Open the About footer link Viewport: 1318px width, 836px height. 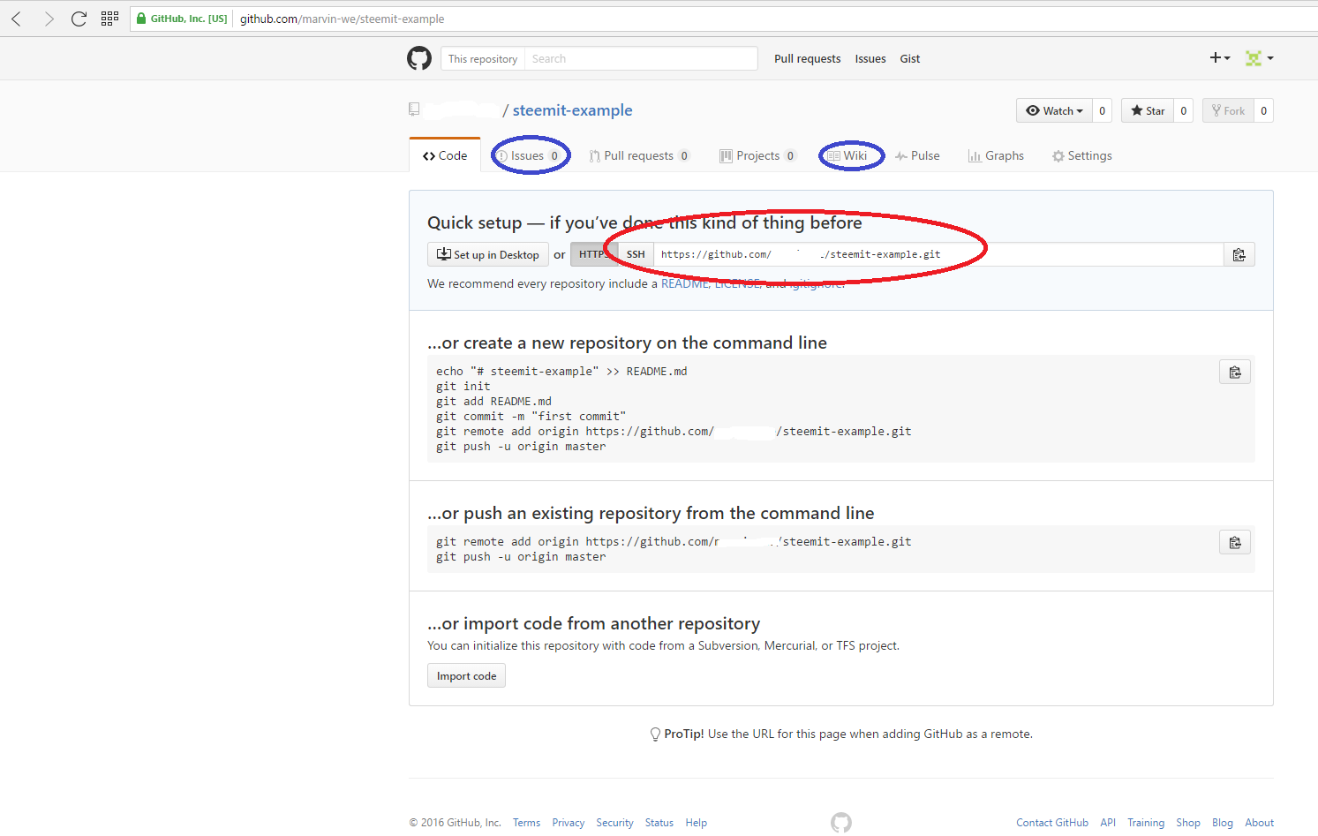(1260, 822)
